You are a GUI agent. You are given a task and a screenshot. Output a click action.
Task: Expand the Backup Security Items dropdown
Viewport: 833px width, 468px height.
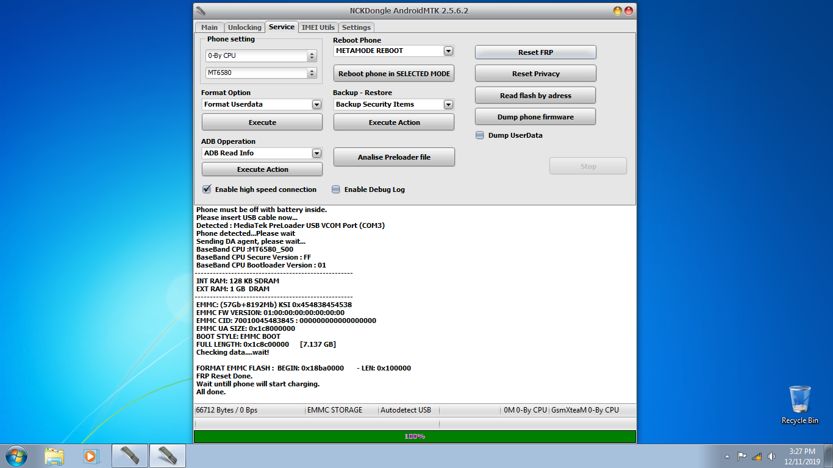pos(448,104)
